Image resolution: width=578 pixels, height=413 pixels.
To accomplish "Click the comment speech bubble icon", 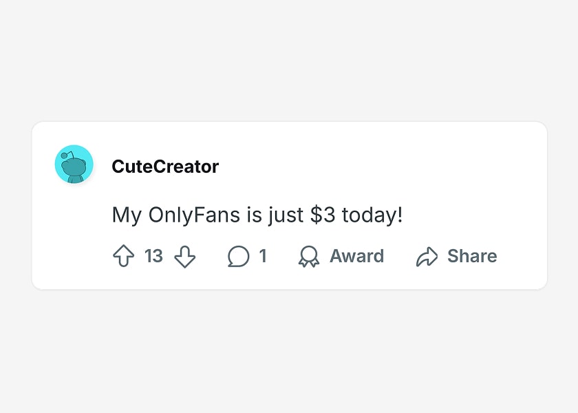I will [238, 257].
